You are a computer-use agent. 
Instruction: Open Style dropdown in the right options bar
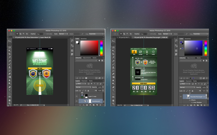(167, 34)
